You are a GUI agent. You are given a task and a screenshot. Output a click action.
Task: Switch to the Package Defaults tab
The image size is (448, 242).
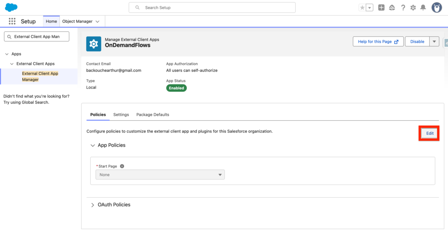(x=153, y=115)
